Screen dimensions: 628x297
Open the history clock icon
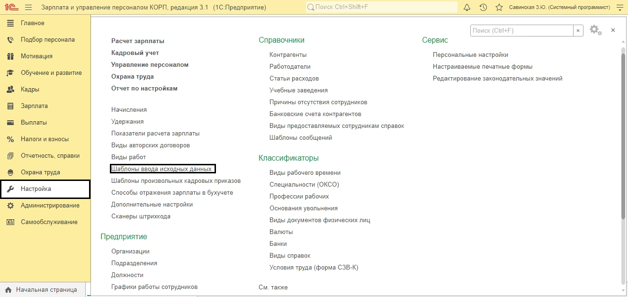tap(483, 8)
